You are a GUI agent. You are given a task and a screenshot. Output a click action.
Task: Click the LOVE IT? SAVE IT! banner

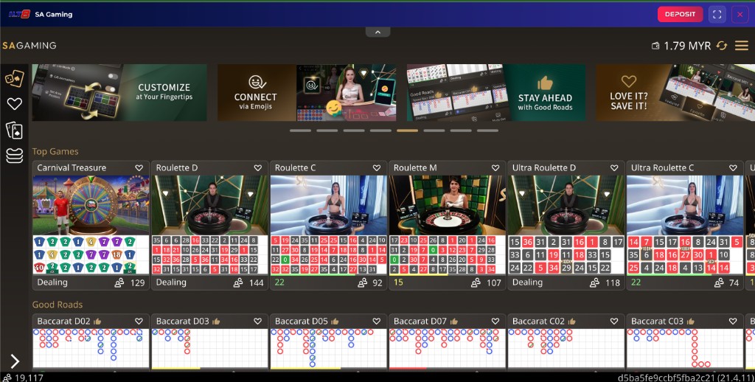tap(675, 92)
